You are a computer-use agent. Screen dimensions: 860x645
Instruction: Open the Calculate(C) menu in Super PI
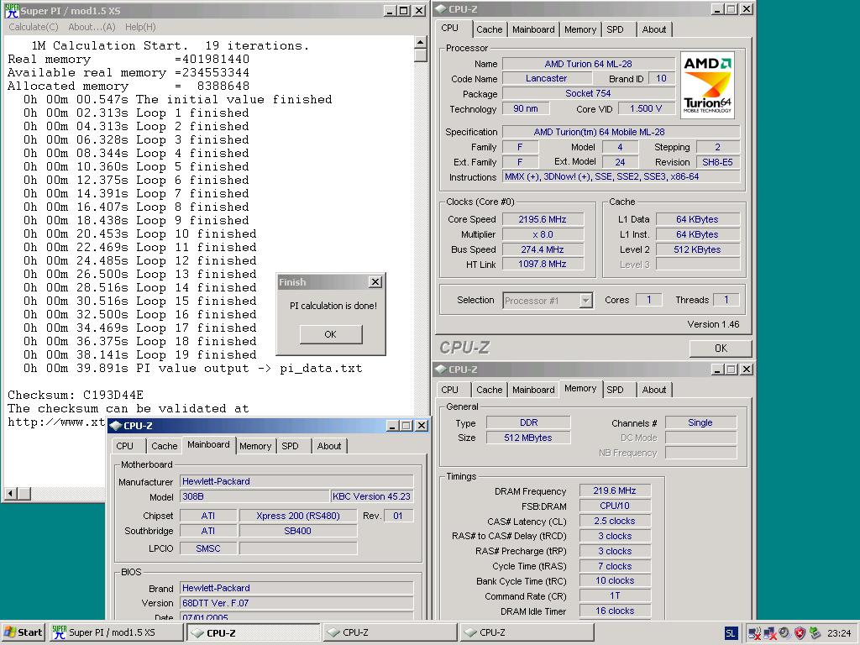(33, 27)
